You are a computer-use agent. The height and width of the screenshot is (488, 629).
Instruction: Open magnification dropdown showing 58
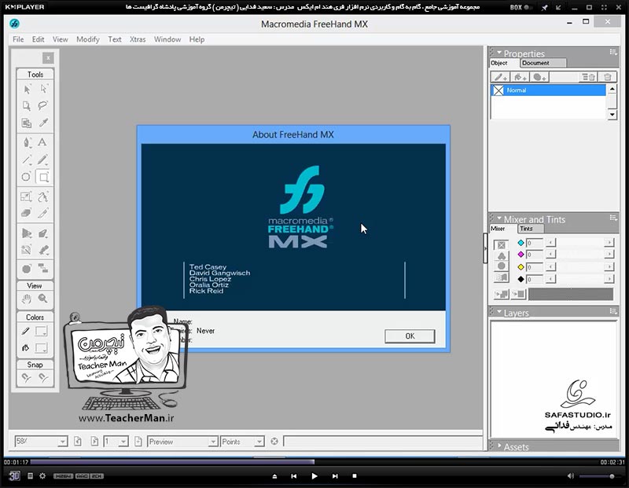point(62,442)
